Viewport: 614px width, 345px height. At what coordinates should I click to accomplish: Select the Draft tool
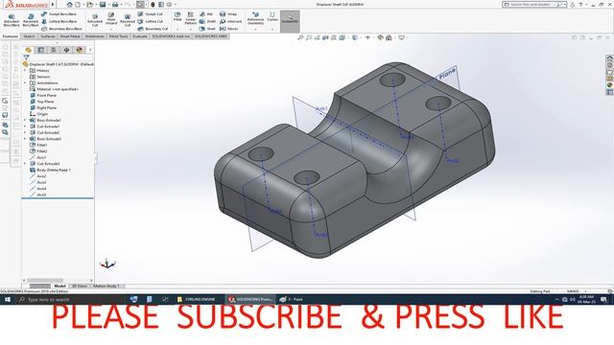207,21
